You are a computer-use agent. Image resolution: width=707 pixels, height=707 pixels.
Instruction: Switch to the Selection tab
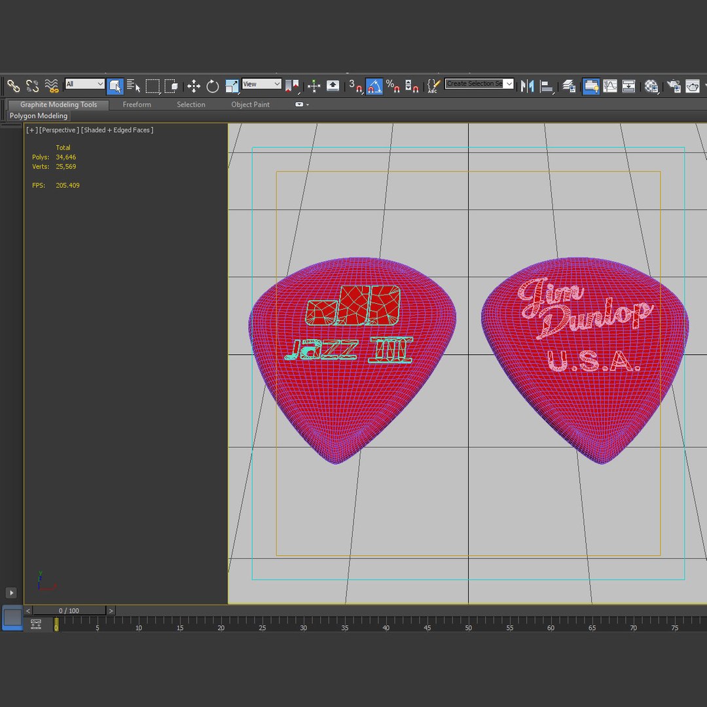point(190,105)
